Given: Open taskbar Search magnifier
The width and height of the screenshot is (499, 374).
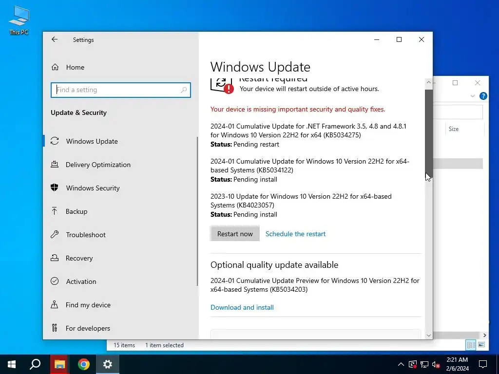Looking at the screenshot, I should (x=35, y=364).
